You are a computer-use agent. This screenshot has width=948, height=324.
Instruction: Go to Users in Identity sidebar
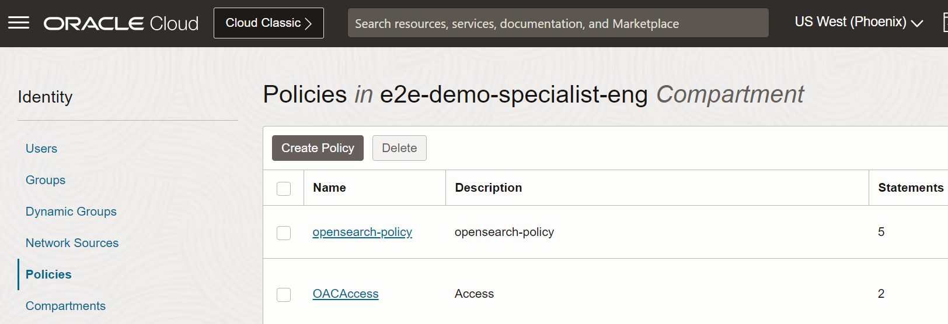pyautogui.click(x=41, y=149)
